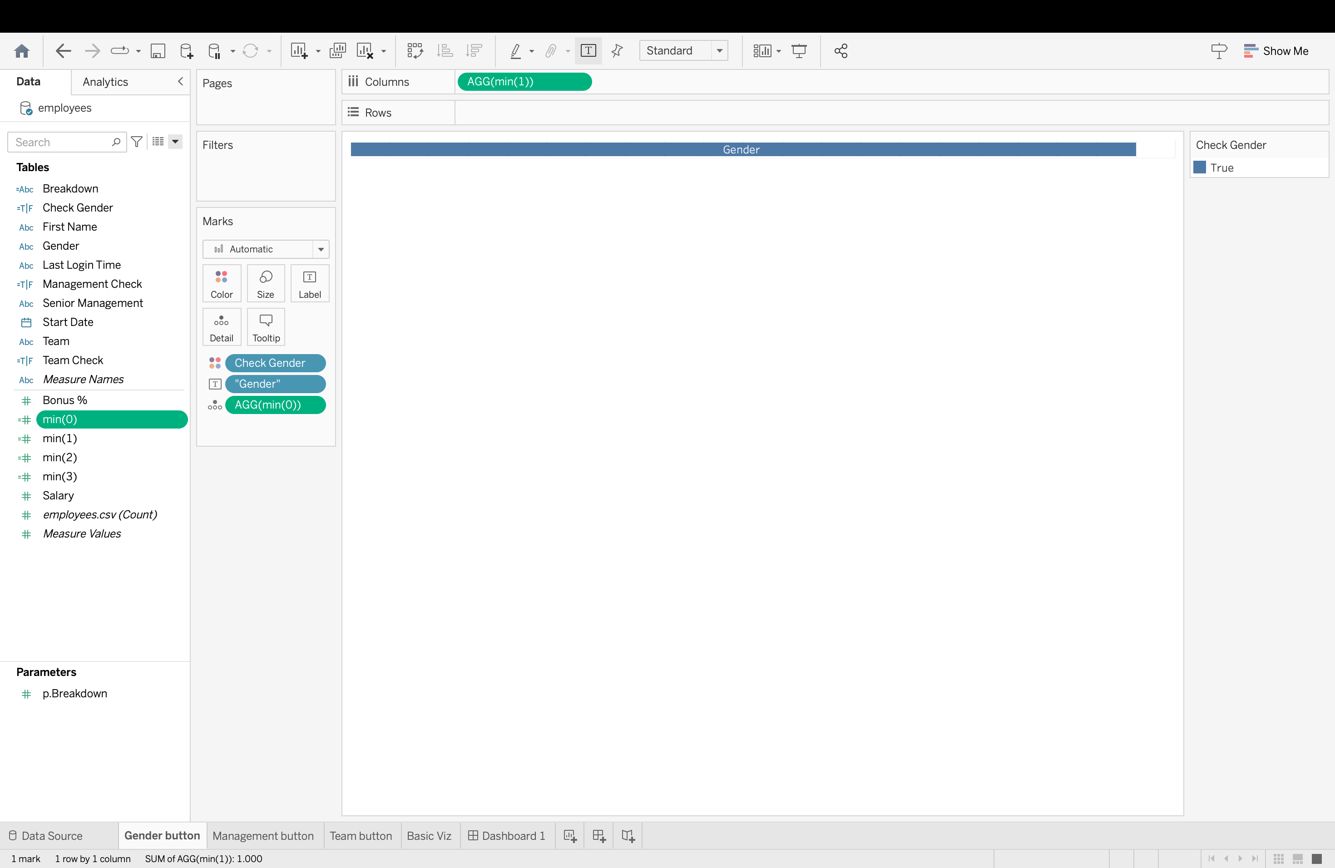Click the Color card in Marks
Viewport: 1335px width, 868px height.
click(x=222, y=284)
